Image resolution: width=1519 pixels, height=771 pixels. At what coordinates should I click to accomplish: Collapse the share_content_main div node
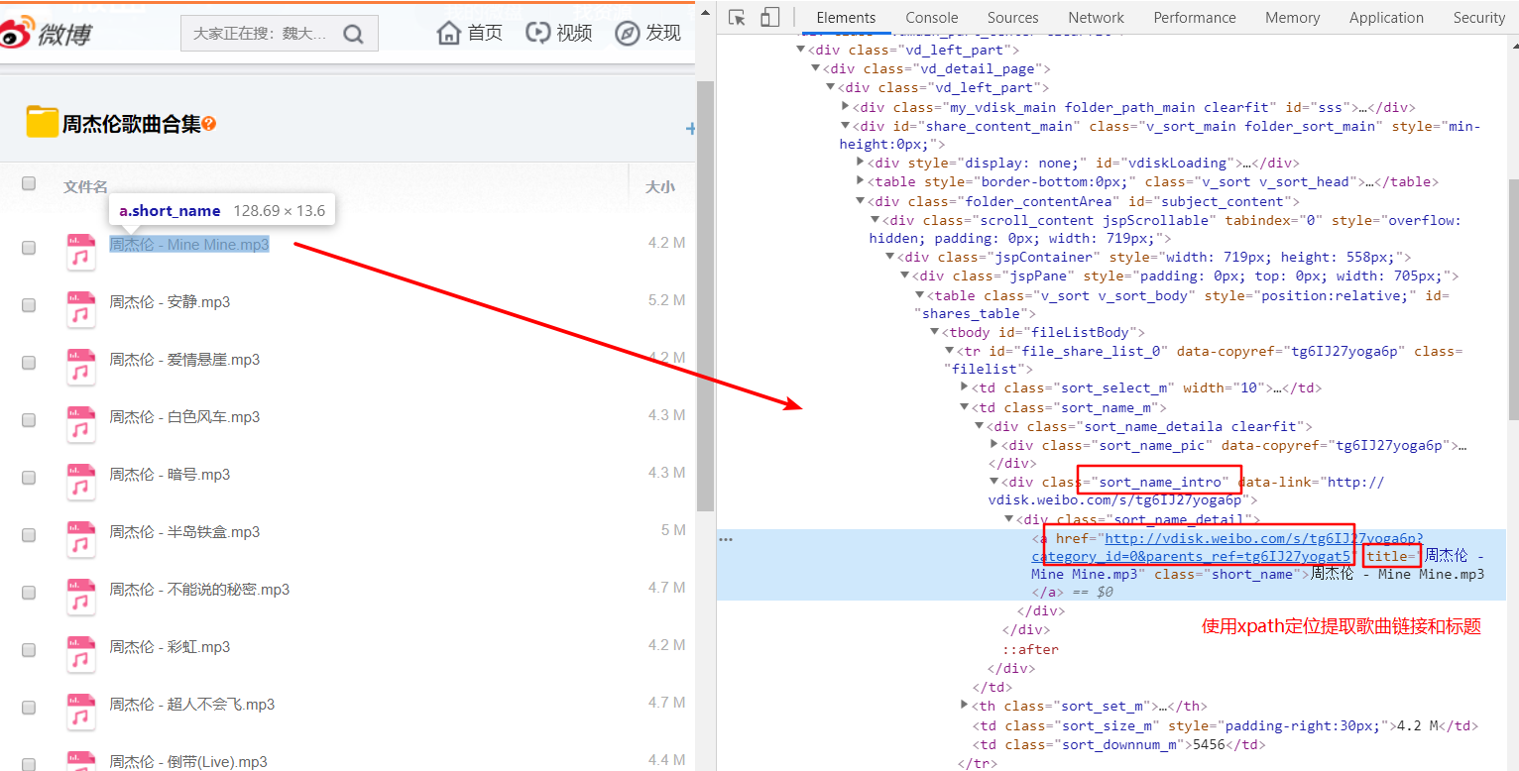846,126
